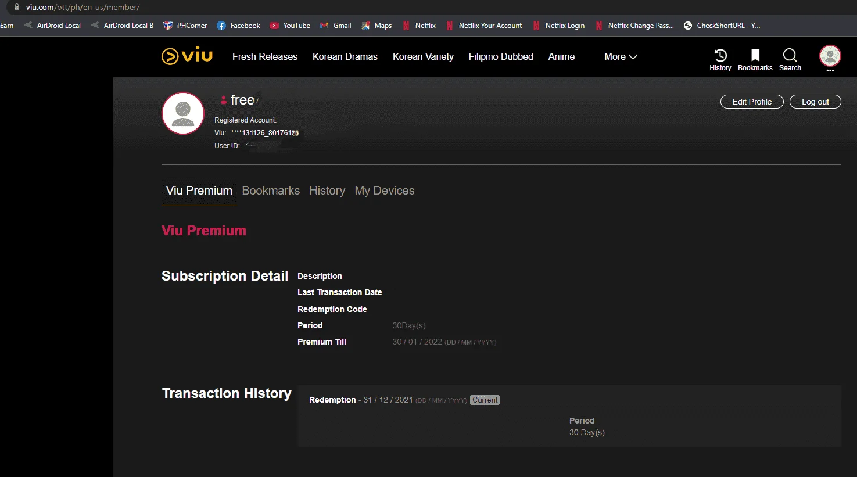Open the Facebook bookmark
The width and height of the screenshot is (857, 477).
pos(238,26)
